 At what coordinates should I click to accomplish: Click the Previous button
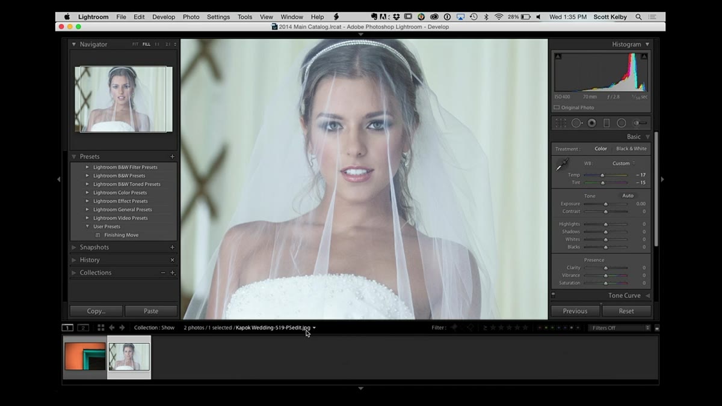[575, 311]
